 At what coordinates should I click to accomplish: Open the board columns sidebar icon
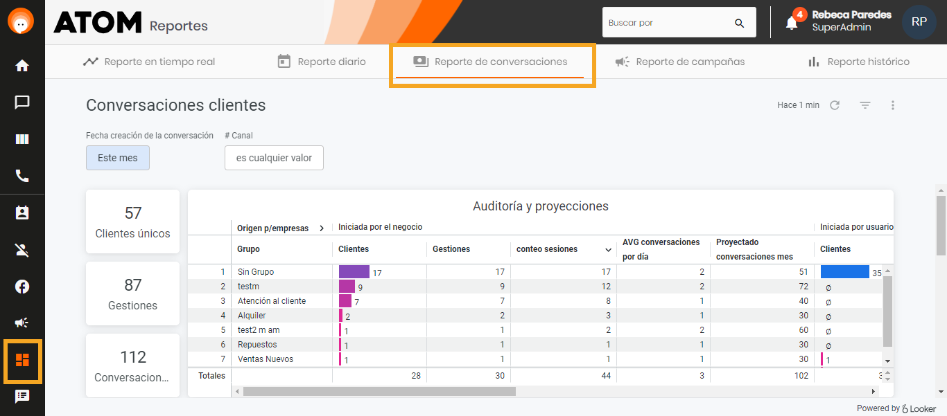(x=22, y=139)
